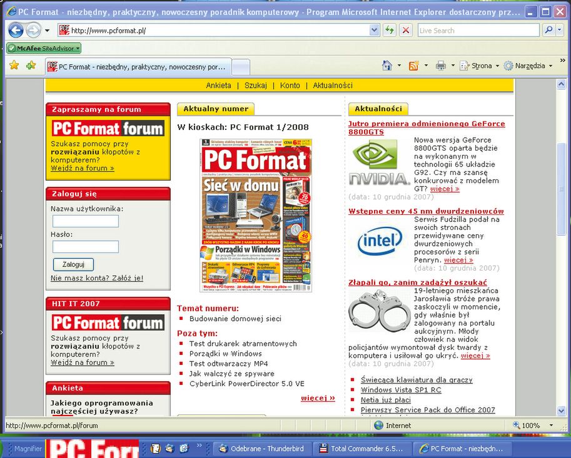571x458 pixels.
Task: Click scrollbar down arrow on page
Action: click(x=561, y=411)
